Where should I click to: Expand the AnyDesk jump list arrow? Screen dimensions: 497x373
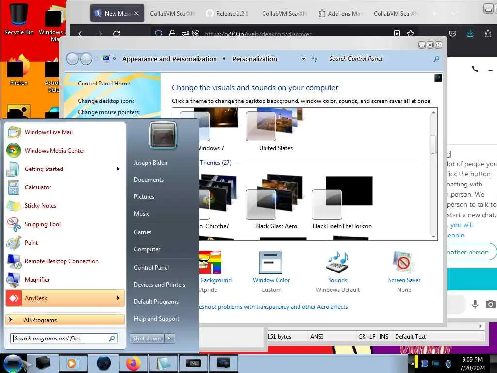tap(118, 298)
